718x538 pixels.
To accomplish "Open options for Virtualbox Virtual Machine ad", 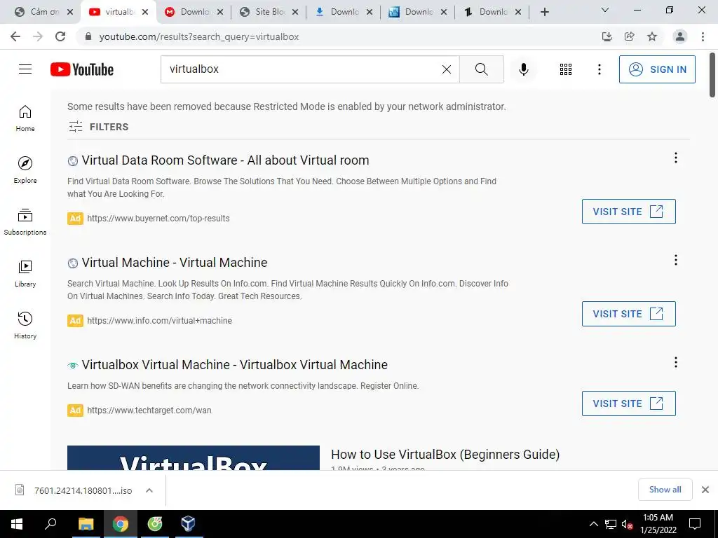I will click(675, 362).
